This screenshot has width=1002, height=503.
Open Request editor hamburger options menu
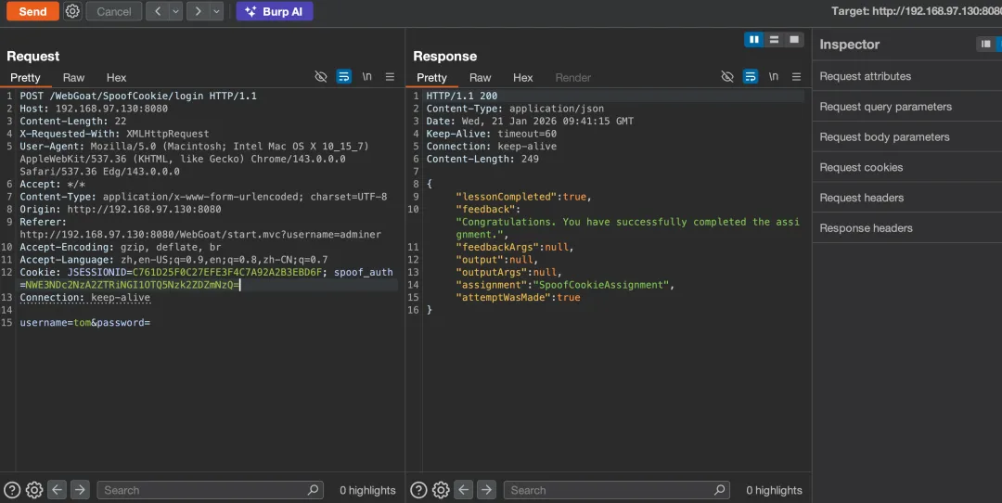[x=390, y=77]
